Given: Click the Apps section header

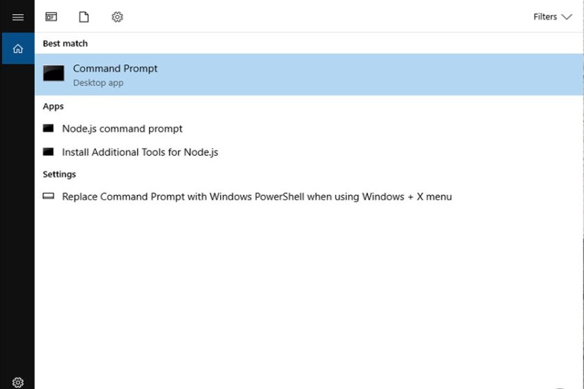Looking at the screenshot, I should pyautogui.click(x=53, y=106).
